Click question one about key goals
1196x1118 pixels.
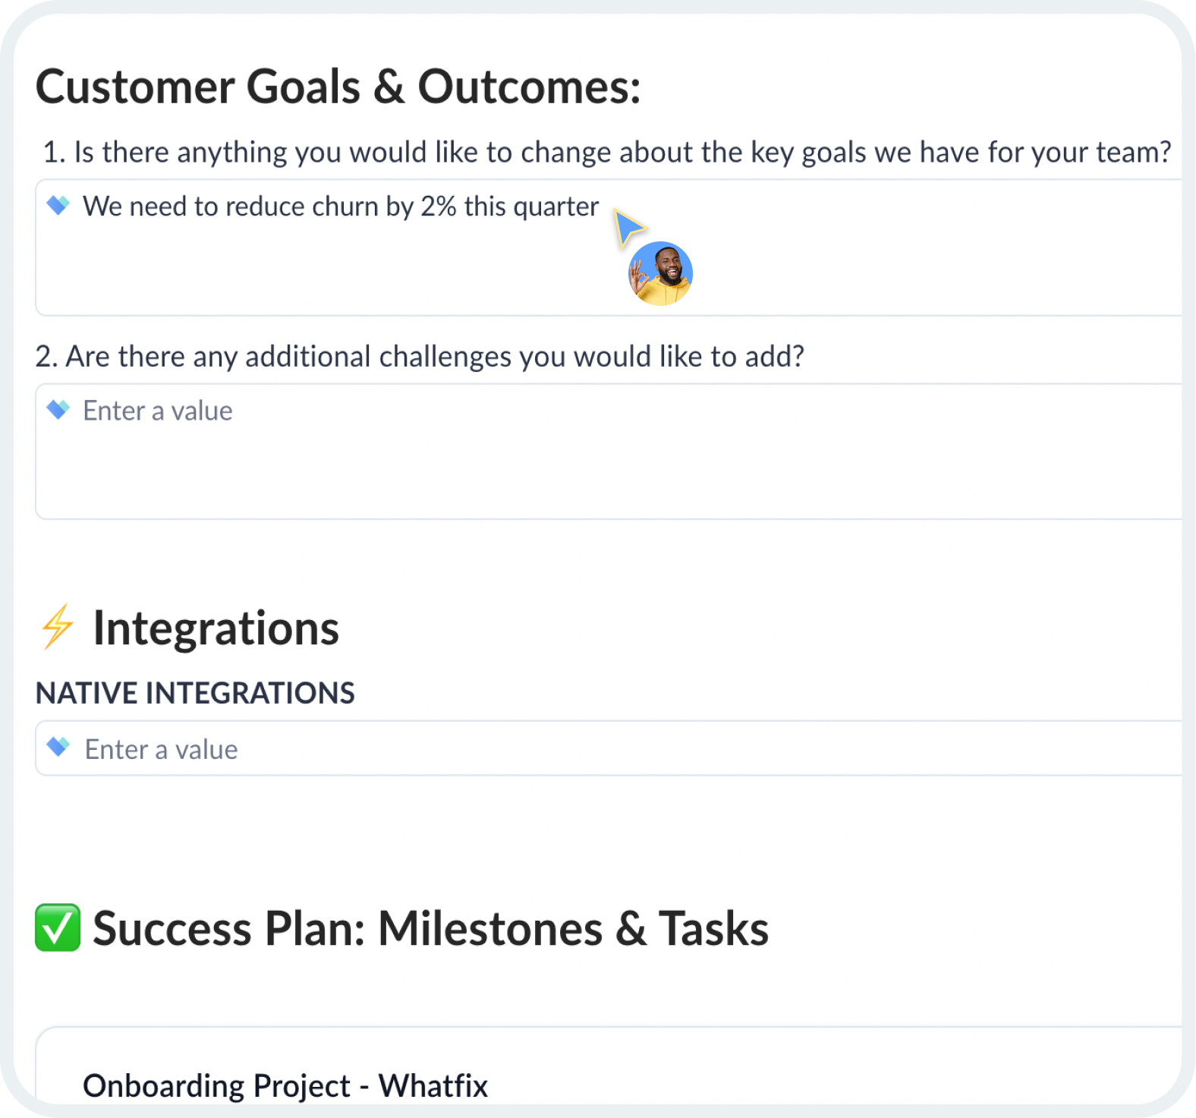(607, 153)
